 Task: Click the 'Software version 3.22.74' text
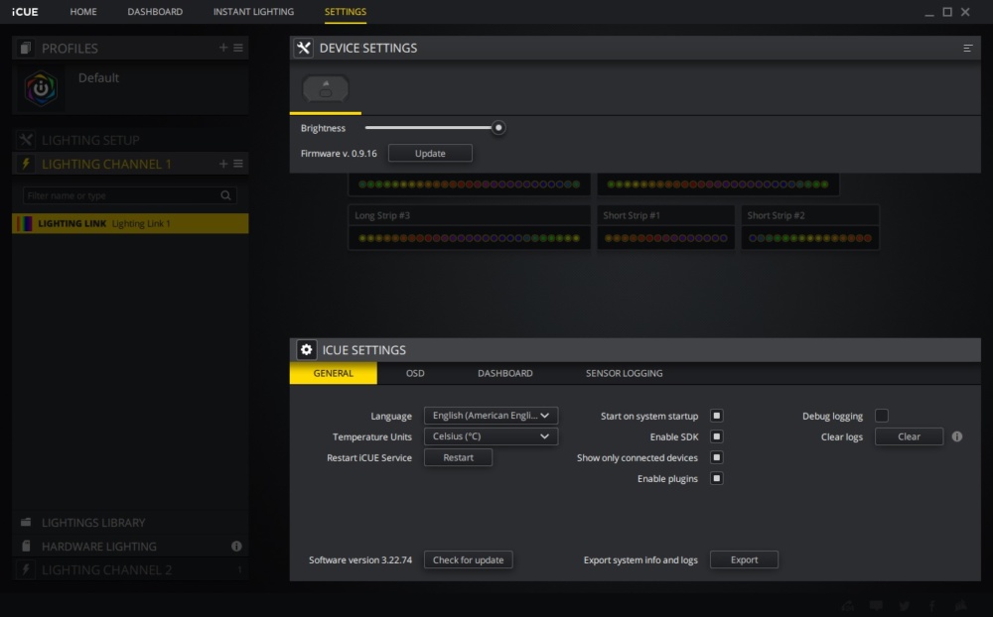(x=360, y=559)
